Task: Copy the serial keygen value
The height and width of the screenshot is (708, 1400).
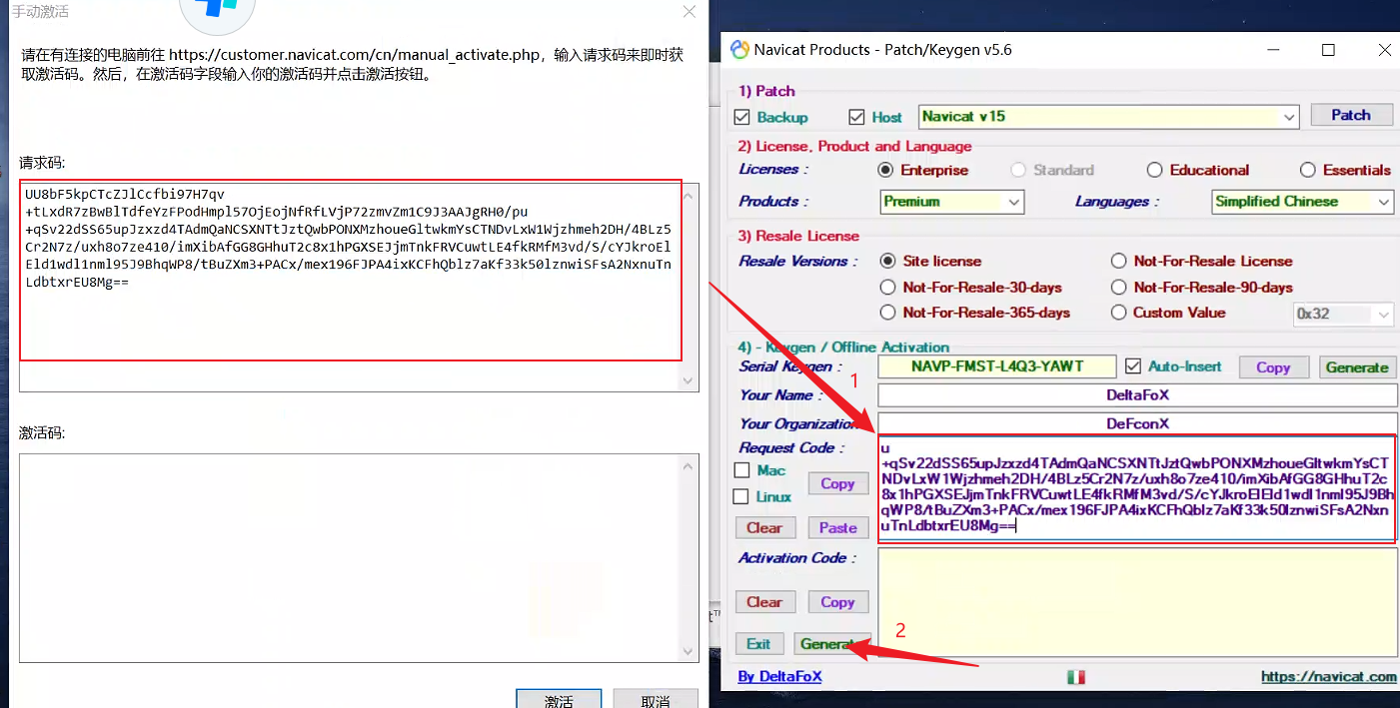Action: click(1273, 367)
